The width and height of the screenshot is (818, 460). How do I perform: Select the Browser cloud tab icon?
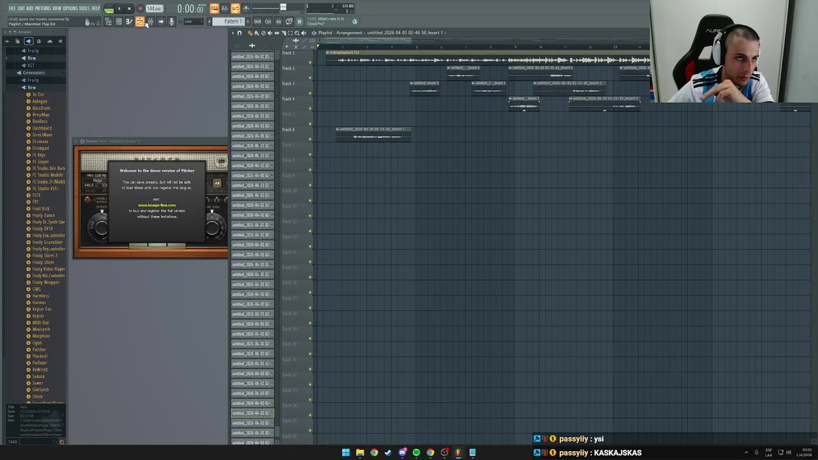pos(50,42)
